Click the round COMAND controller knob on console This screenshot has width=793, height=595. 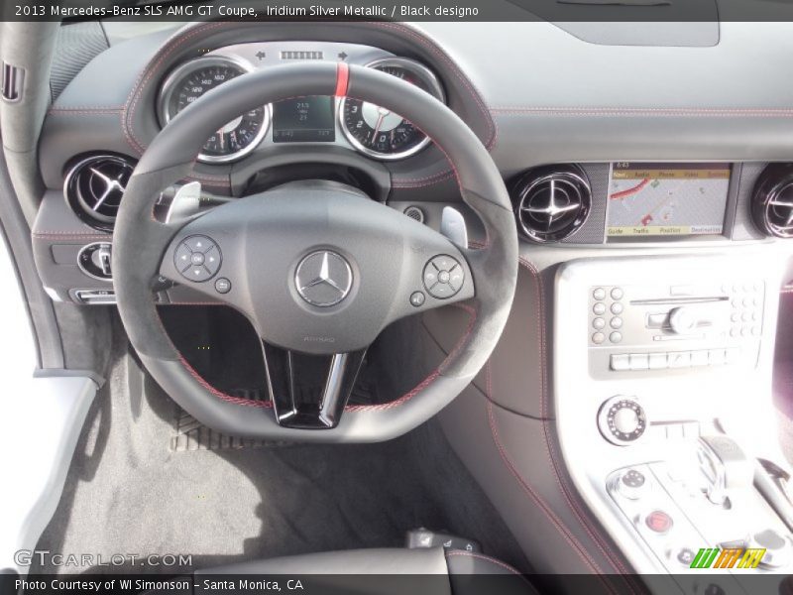click(x=623, y=420)
